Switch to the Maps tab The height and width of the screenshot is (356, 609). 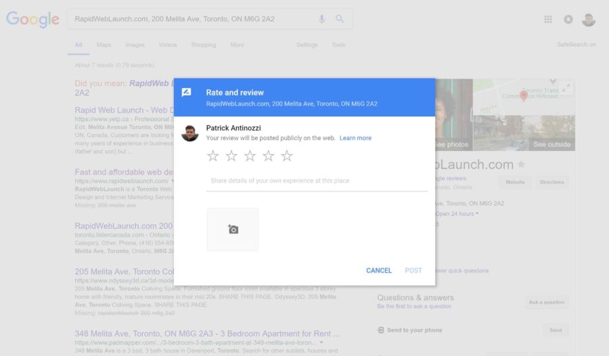[x=104, y=45]
